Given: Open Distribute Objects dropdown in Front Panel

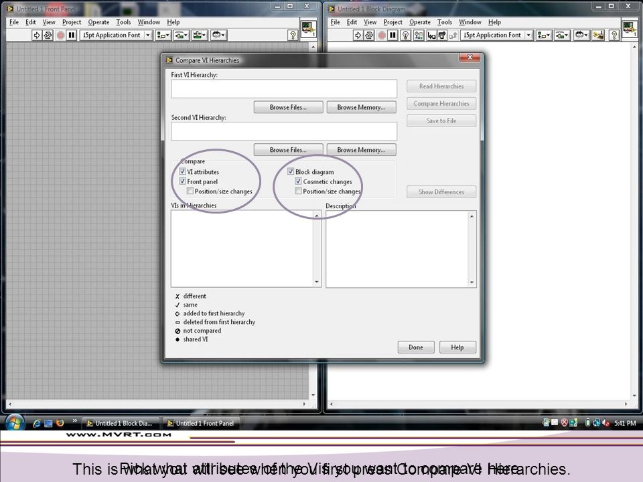Looking at the screenshot, I should coord(181,35).
